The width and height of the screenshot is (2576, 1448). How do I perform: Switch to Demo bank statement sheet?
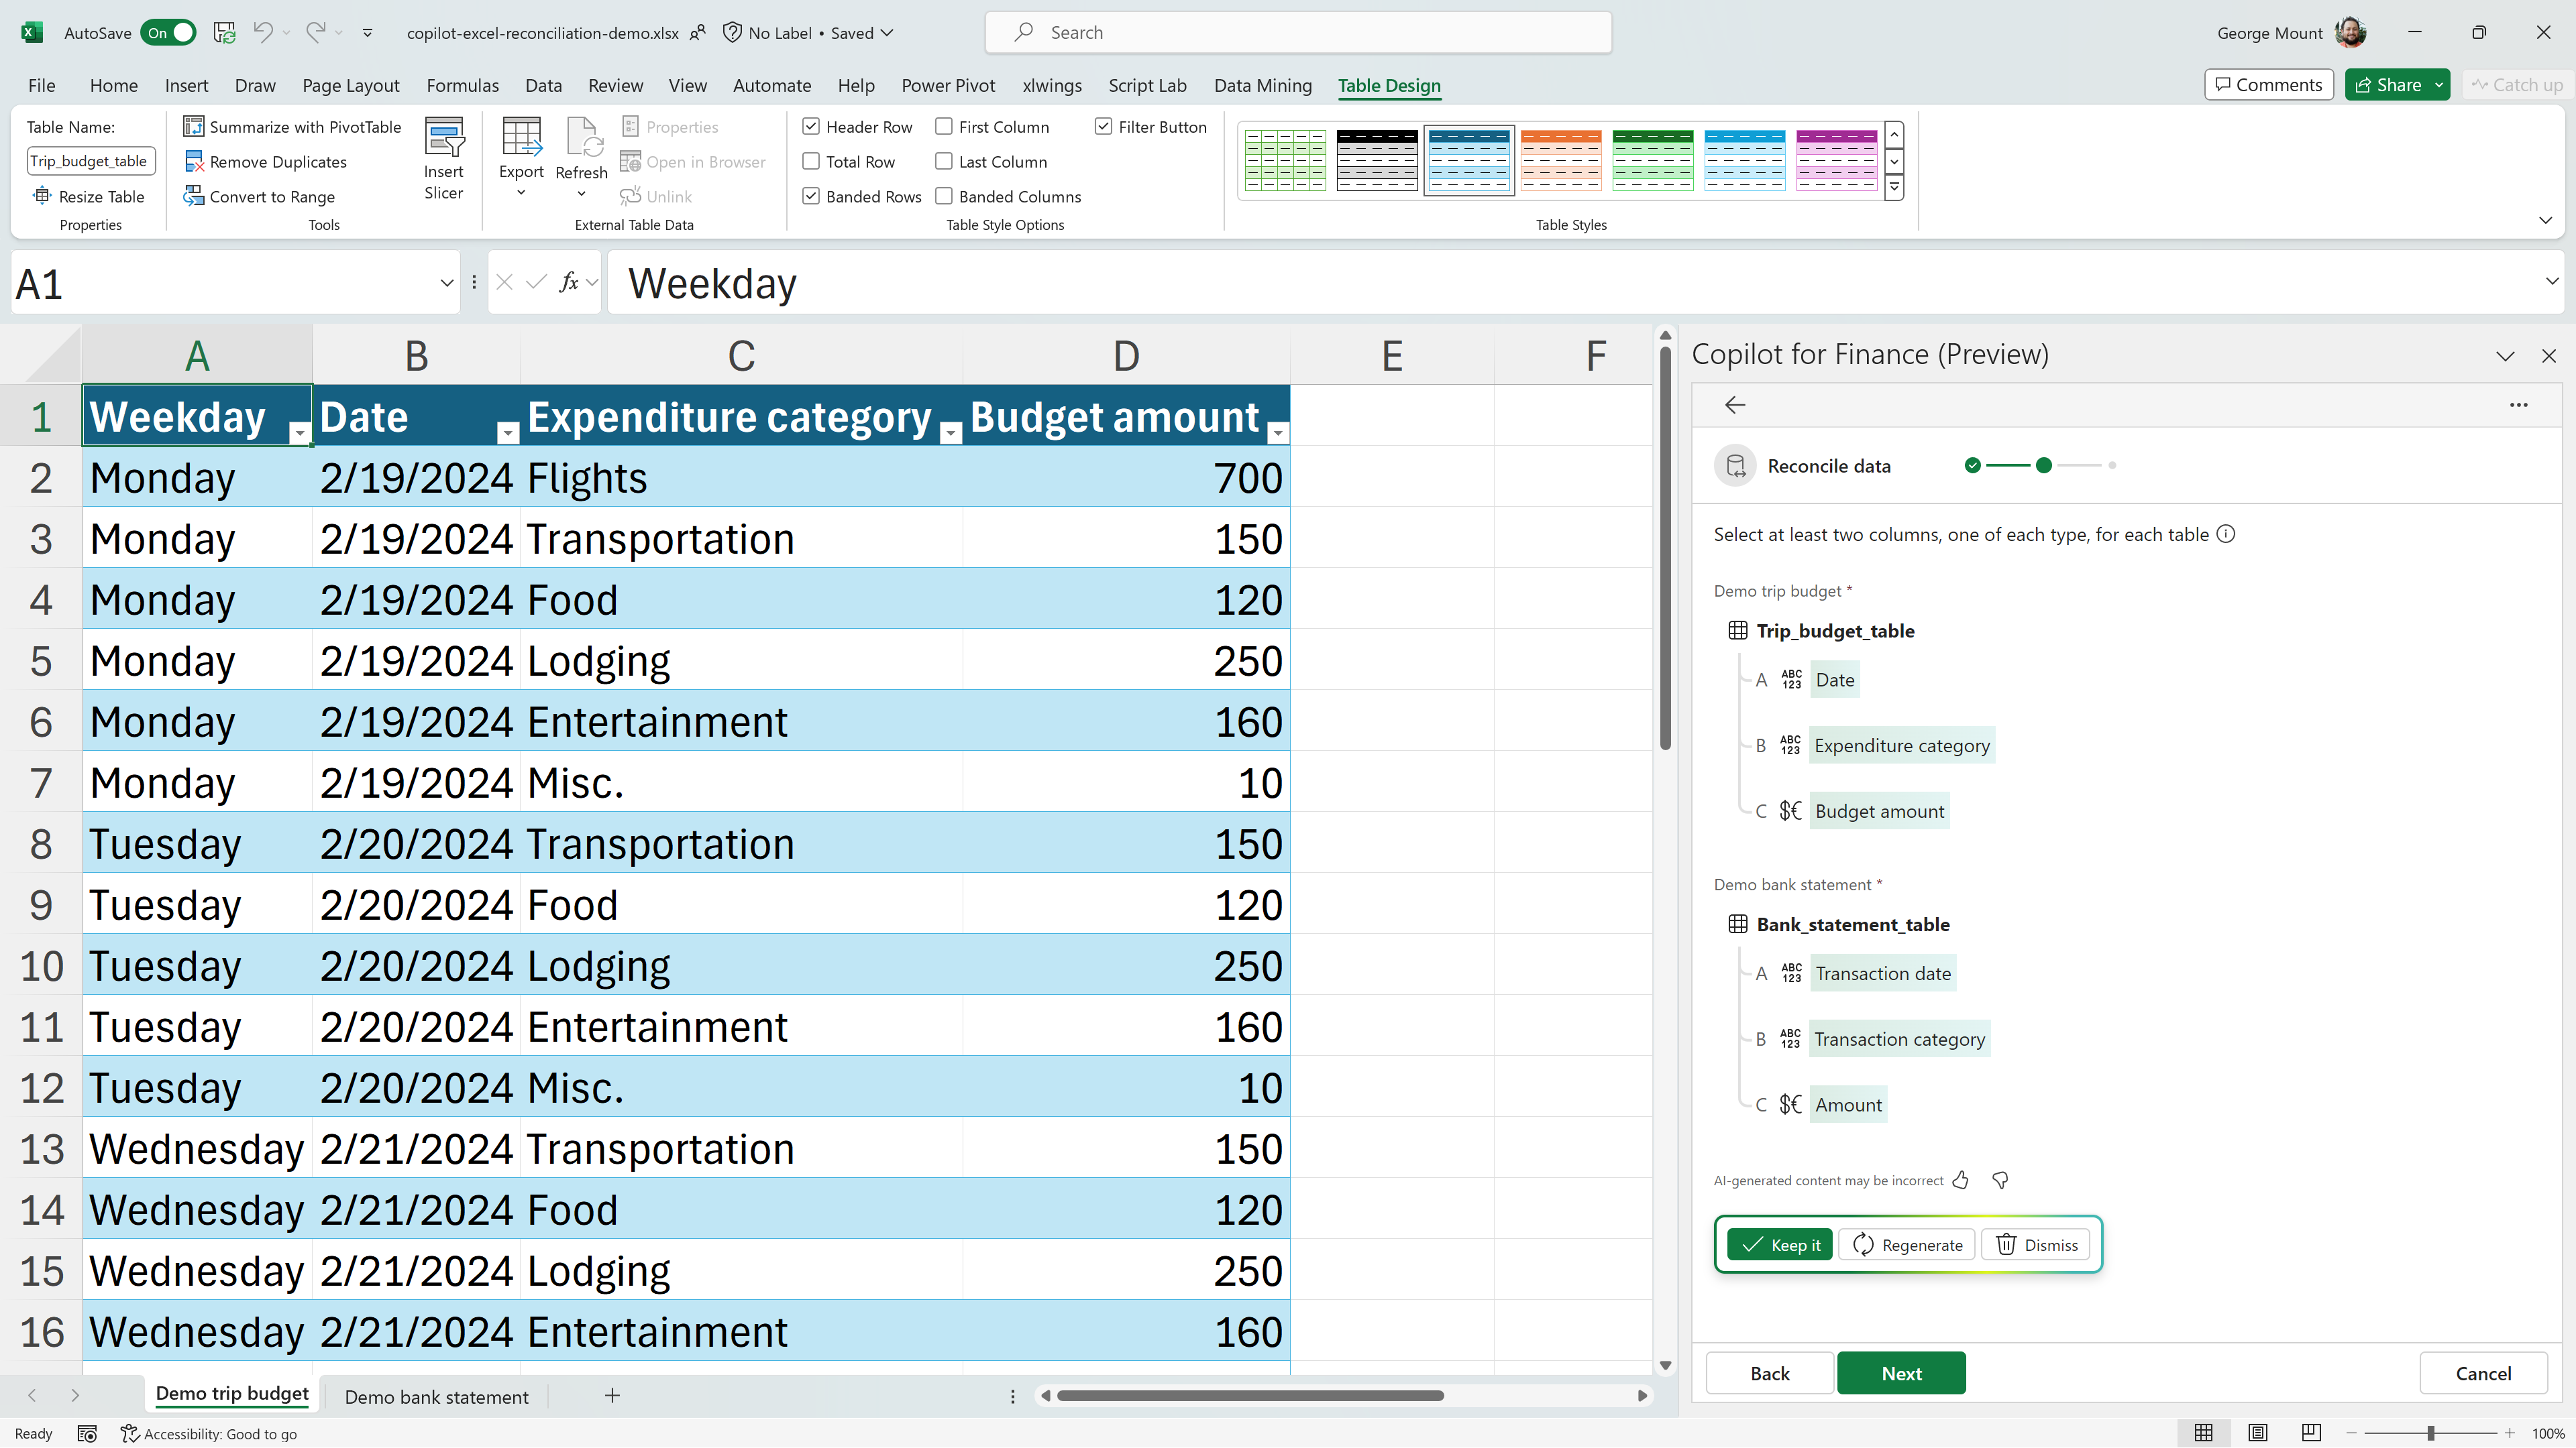click(436, 1397)
